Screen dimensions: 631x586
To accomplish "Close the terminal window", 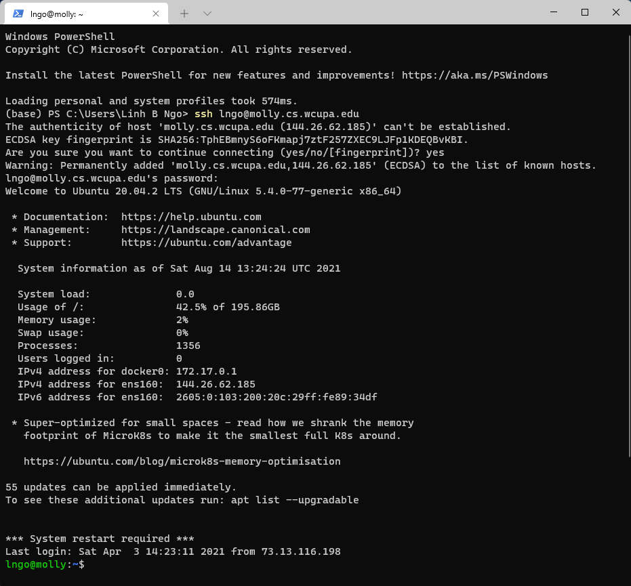I will coord(615,12).
